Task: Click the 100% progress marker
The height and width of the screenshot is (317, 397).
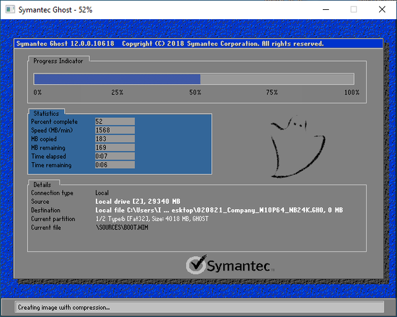Action: 352,93
